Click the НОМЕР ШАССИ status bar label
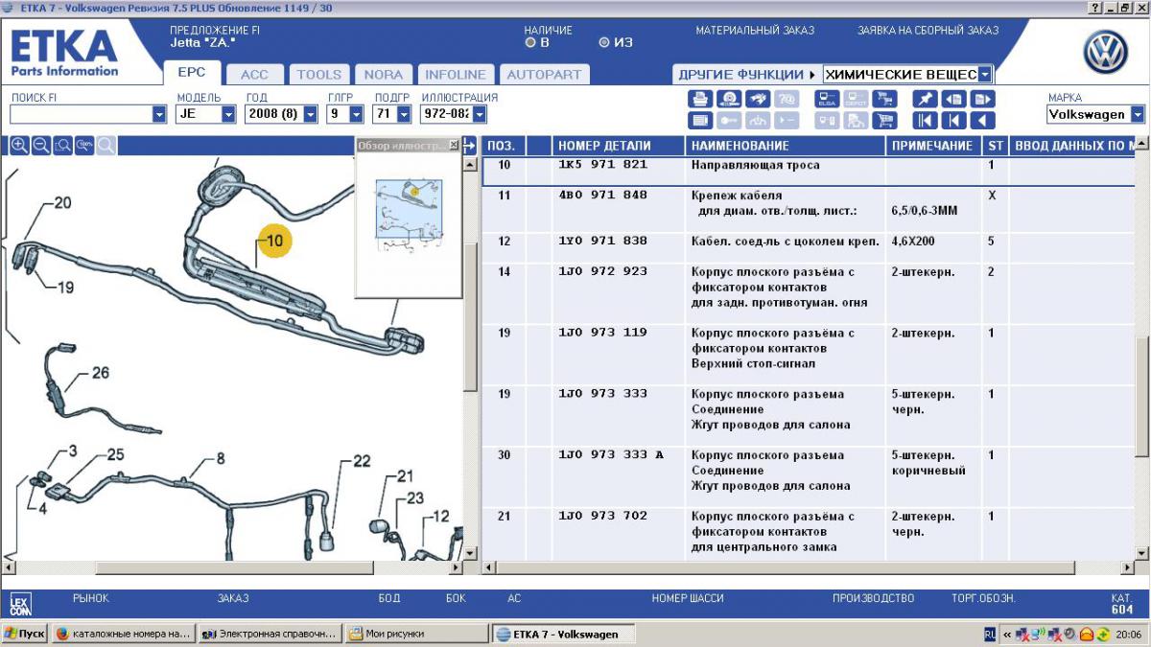The width and height of the screenshot is (1151, 647). click(688, 598)
